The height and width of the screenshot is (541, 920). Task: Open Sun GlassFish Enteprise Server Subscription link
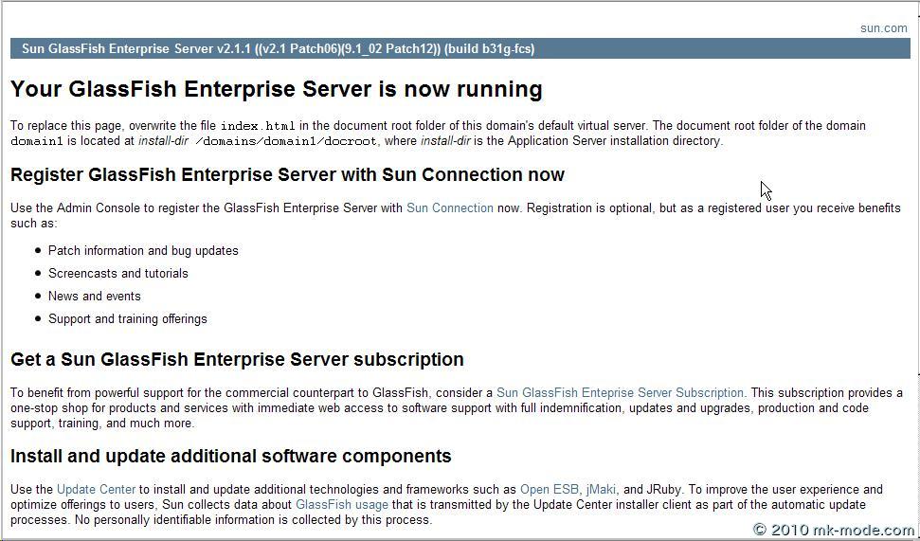click(620, 392)
